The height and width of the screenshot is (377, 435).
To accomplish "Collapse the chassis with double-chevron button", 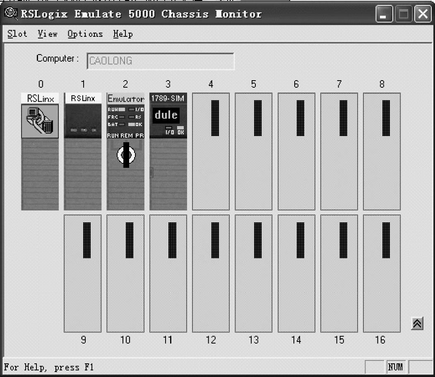I will click(417, 324).
